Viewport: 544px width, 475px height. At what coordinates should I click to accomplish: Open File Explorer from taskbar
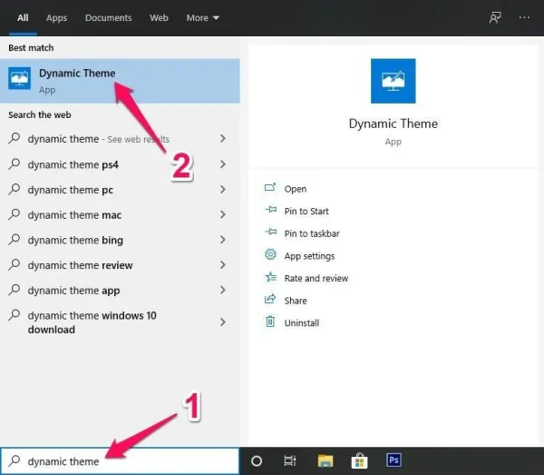[x=325, y=460]
